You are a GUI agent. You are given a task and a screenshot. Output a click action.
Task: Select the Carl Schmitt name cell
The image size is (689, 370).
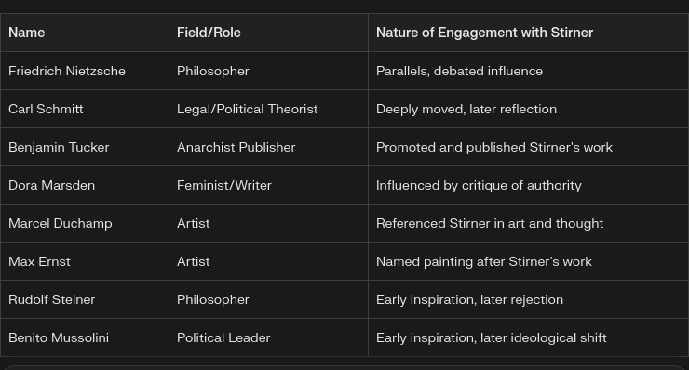click(85, 109)
